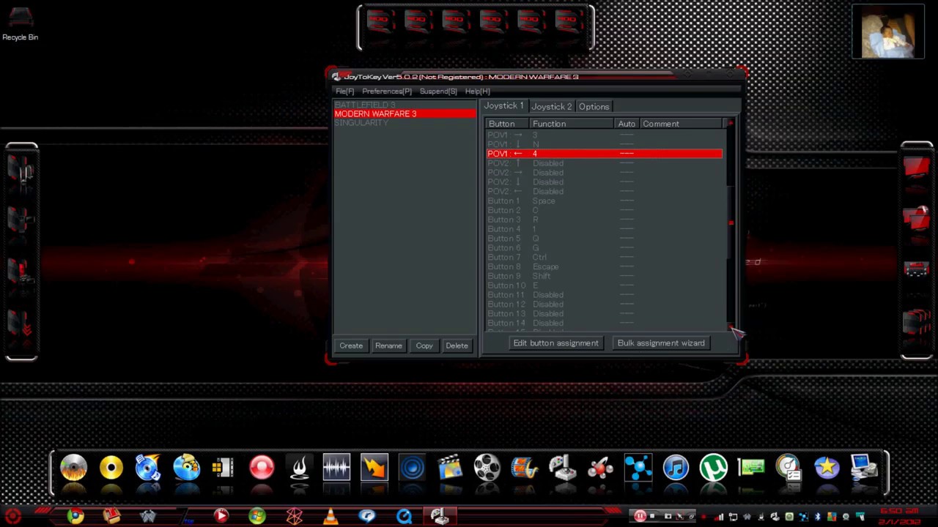Click the Delete profile button
Image resolution: width=938 pixels, height=527 pixels.
coord(457,345)
